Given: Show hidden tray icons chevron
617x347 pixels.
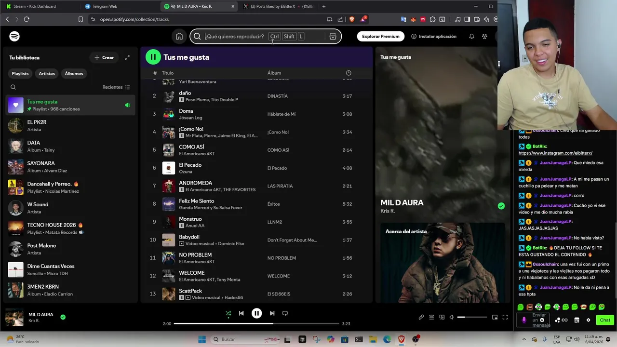Looking at the screenshot, I should click(524, 339).
